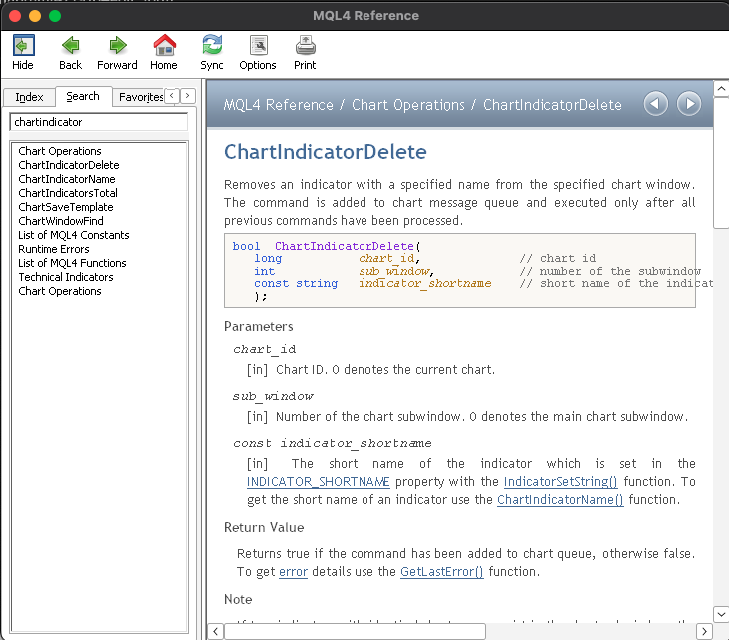Select Runtime Errors in results list

[x=54, y=249]
